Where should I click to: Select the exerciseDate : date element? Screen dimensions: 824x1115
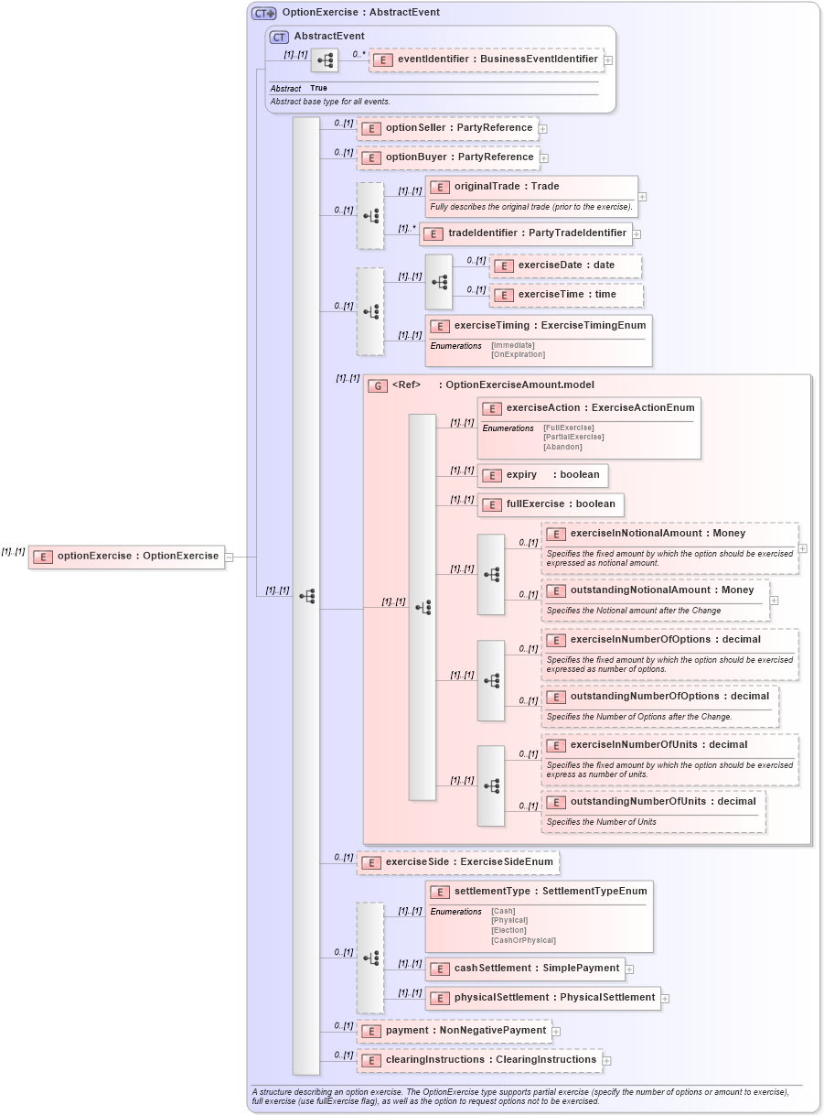566,265
